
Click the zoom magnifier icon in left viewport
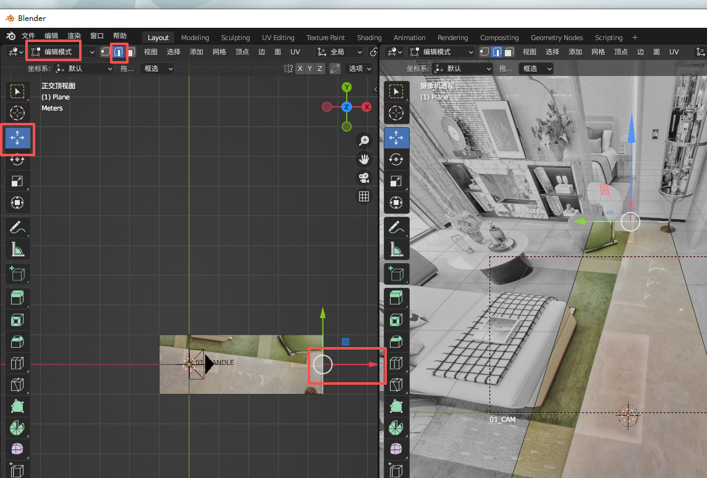coord(364,141)
